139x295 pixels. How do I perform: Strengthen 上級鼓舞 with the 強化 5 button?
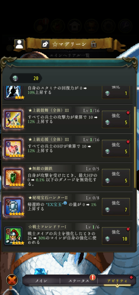(x=116, y=120)
